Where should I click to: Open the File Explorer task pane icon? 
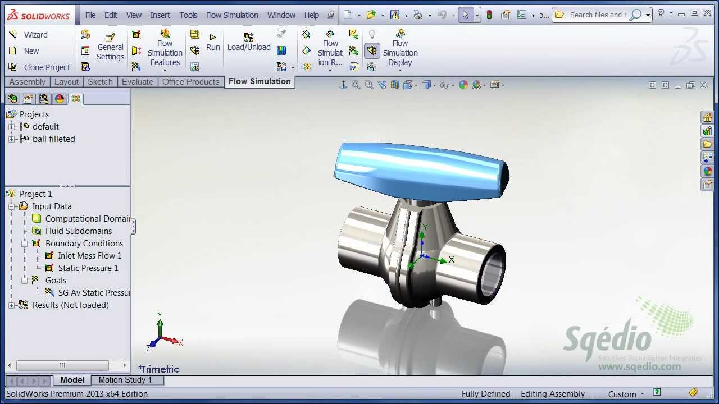[x=708, y=144]
